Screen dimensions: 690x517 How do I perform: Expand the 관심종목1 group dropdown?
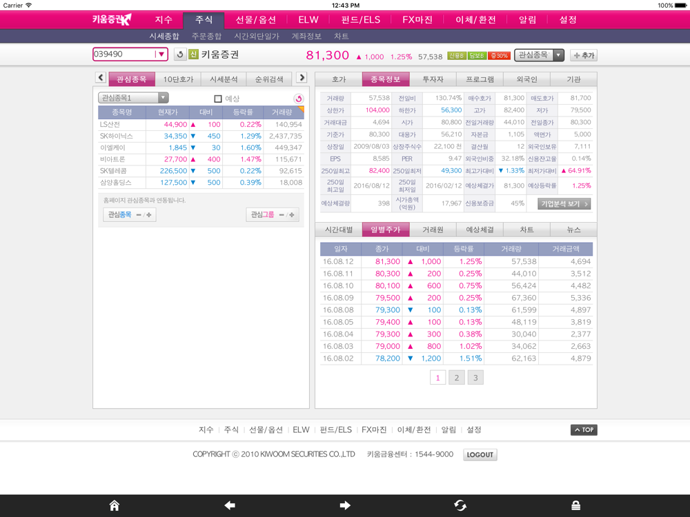pyautogui.click(x=133, y=98)
